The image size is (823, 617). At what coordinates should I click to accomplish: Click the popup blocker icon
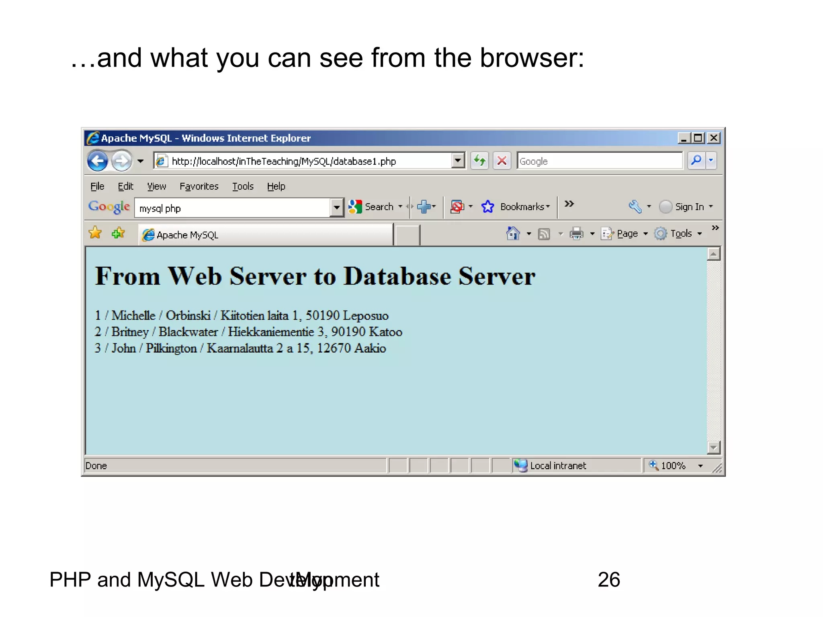(457, 206)
